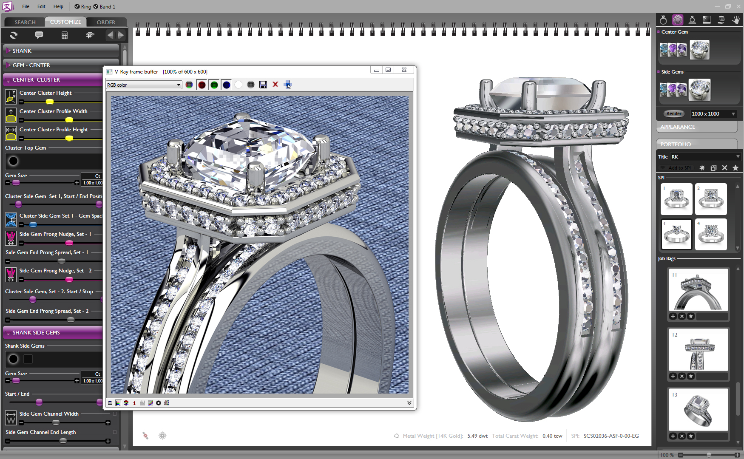Toggle the Ring visibility checkbox
This screenshot has width=744, height=459.
click(77, 6)
